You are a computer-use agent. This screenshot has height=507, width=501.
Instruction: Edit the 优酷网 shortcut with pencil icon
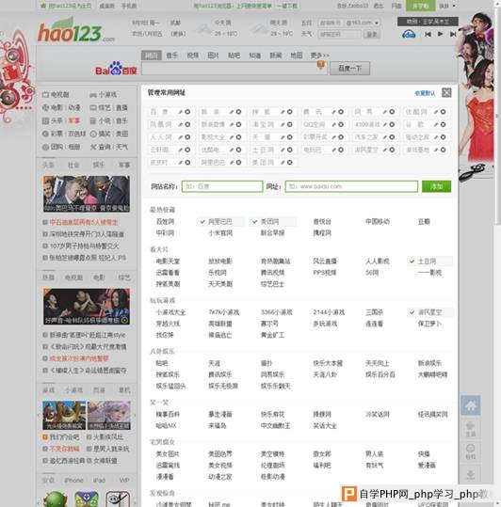(436, 112)
